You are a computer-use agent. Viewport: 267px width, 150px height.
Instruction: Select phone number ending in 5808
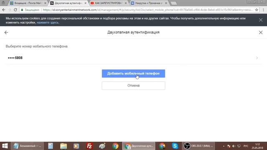pyautogui.click(x=133, y=58)
